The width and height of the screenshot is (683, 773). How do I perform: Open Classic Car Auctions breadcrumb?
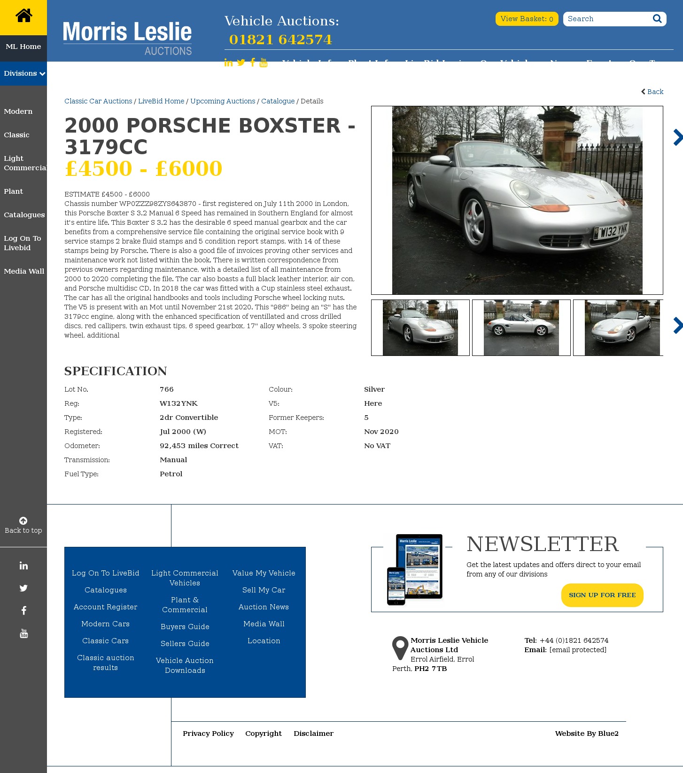[x=98, y=101]
